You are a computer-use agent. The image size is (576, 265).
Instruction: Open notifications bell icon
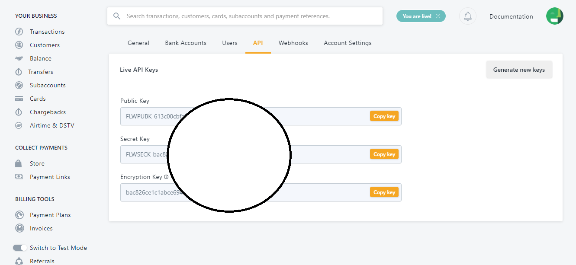coord(468,16)
